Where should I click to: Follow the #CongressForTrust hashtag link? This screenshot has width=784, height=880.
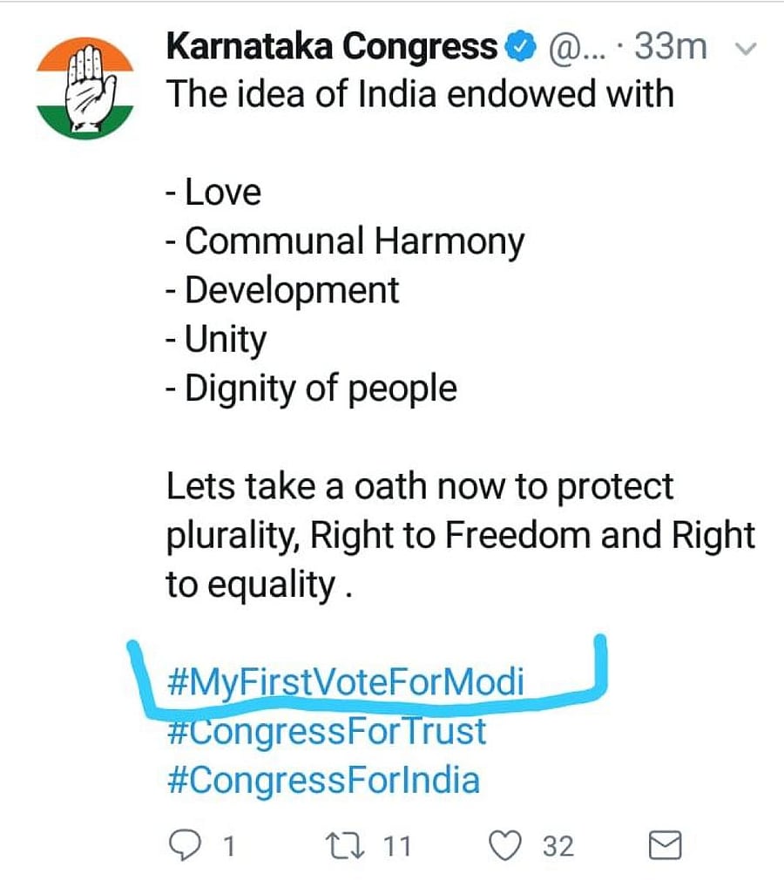pyautogui.click(x=326, y=730)
